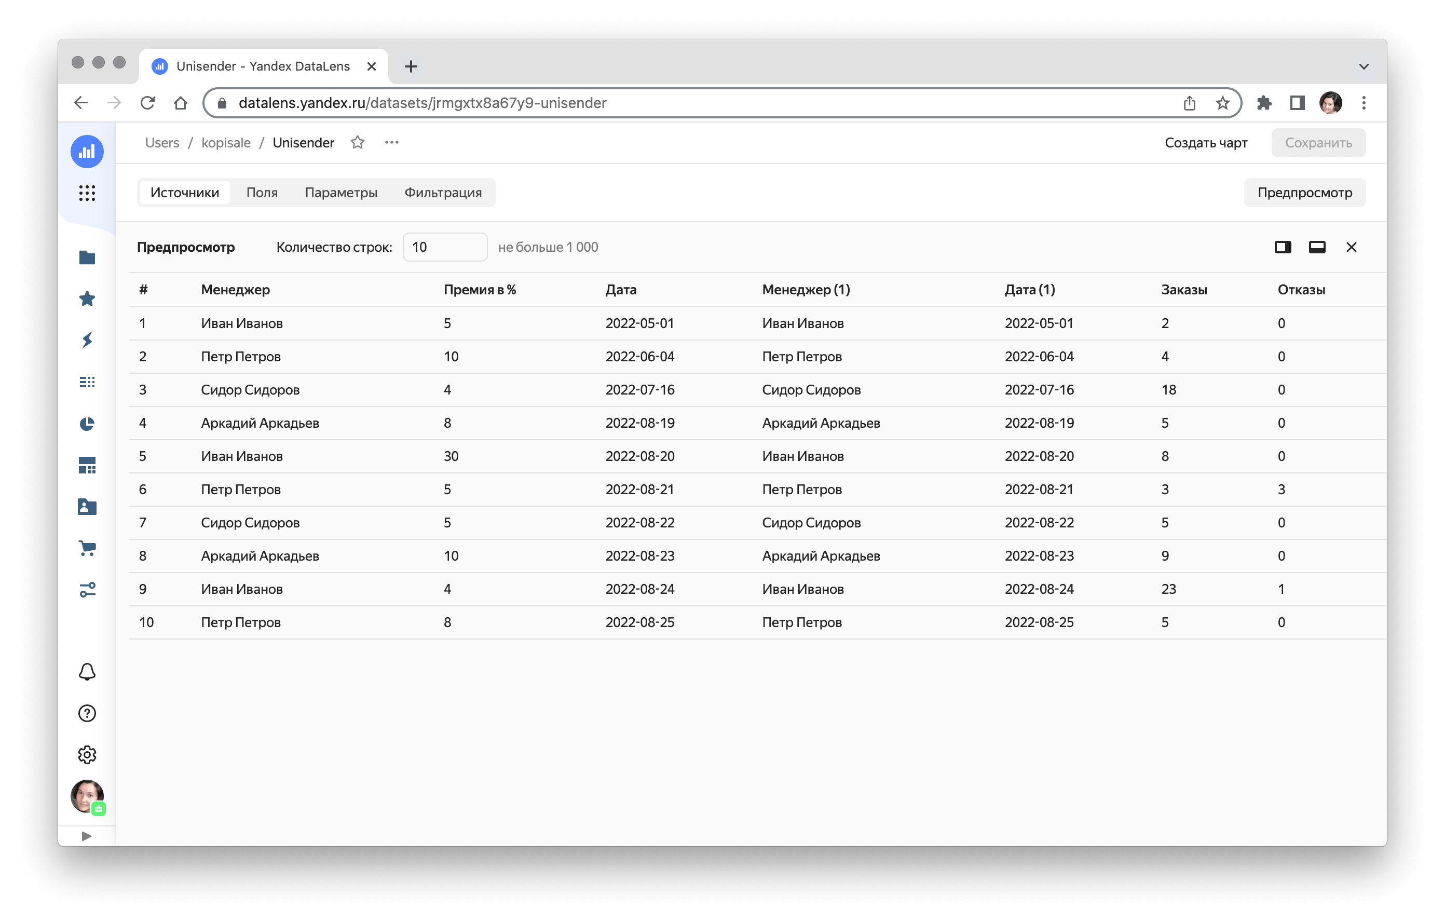The image size is (1445, 923).
Task: Open the Chrome profile avatar
Action: pyautogui.click(x=1330, y=103)
